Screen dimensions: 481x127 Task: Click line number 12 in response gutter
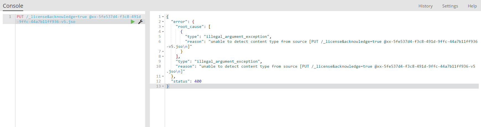coord(158,81)
